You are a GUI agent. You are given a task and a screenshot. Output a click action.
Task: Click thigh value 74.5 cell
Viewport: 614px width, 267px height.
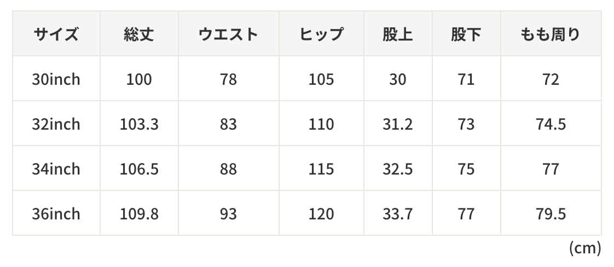tap(551, 124)
